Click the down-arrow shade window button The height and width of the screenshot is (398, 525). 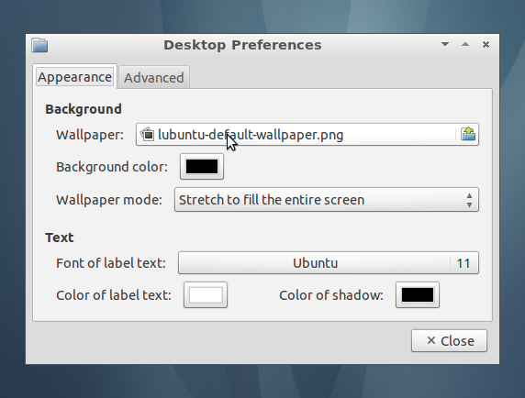[445, 45]
